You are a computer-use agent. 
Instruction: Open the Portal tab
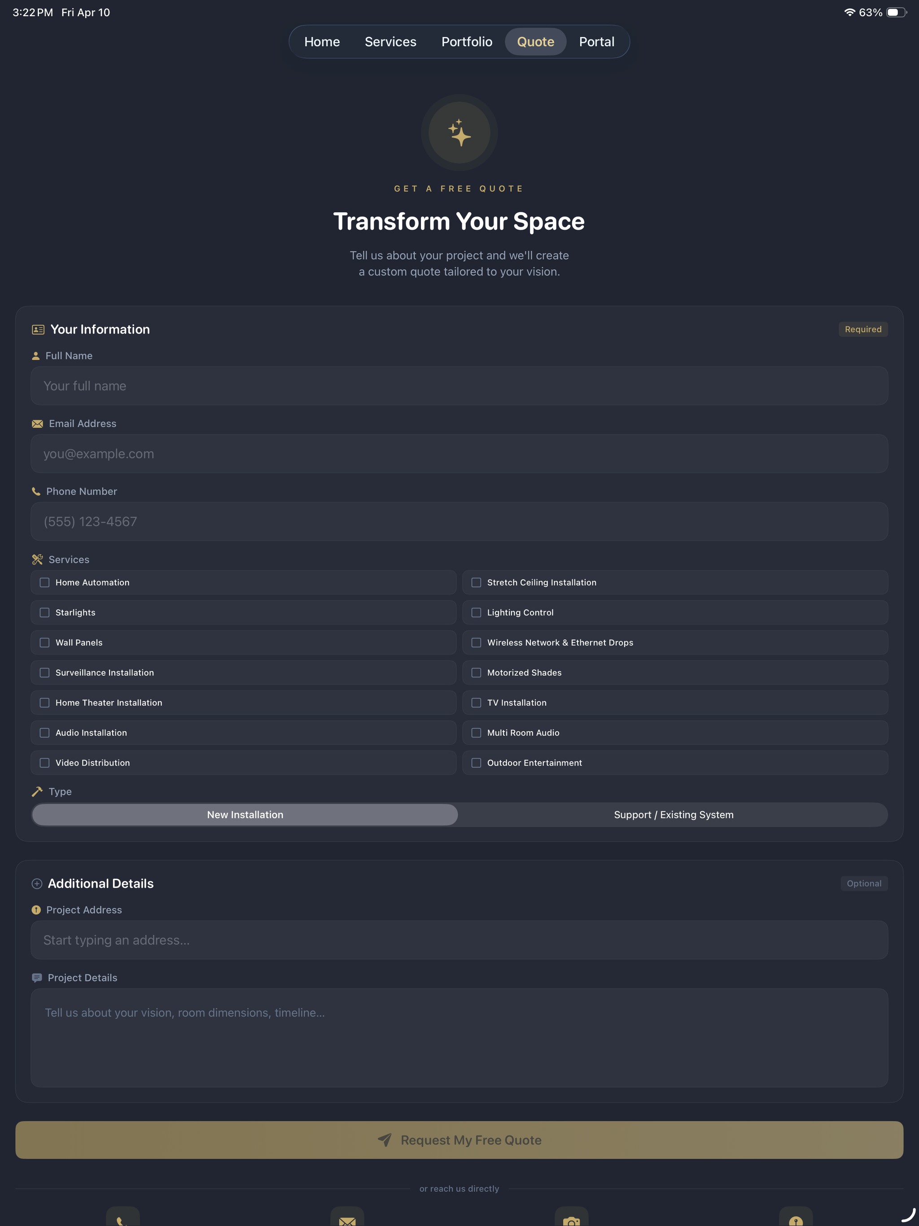(x=596, y=42)
